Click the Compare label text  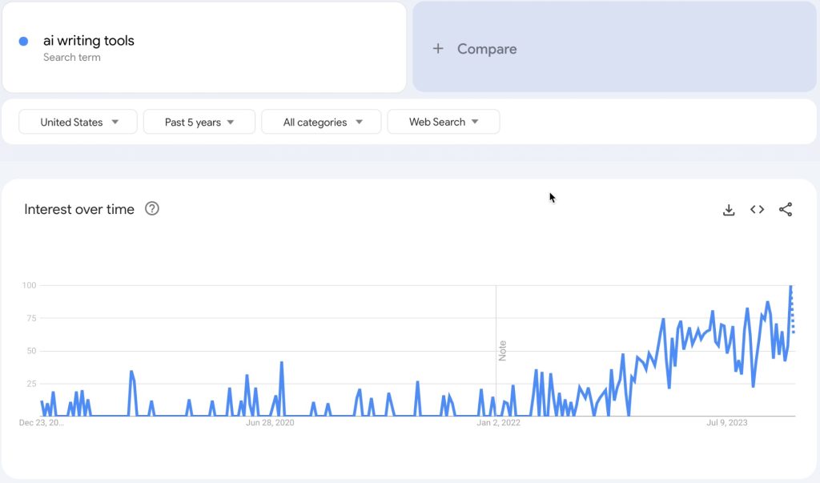(487, 49)
